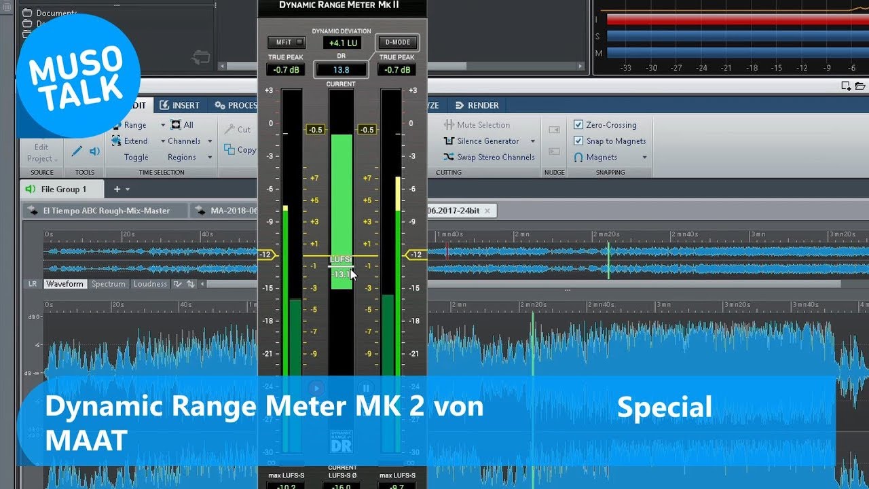Screen dimensions: 869x489
Task: Switch overview to Loudness view
Action: click(x=150, y=284)
